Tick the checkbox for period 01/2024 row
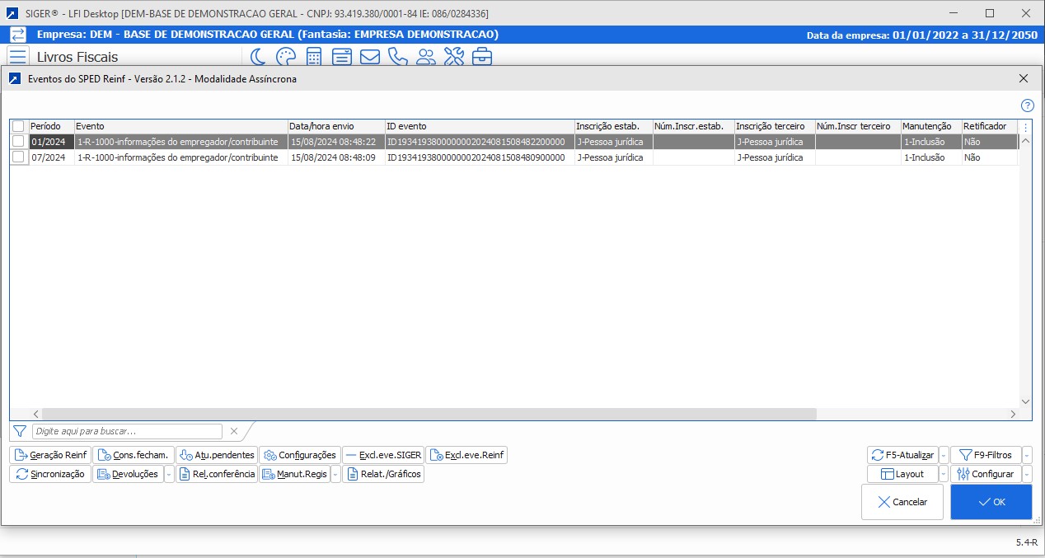The image size is (1045, 558). tap(18, 142)
